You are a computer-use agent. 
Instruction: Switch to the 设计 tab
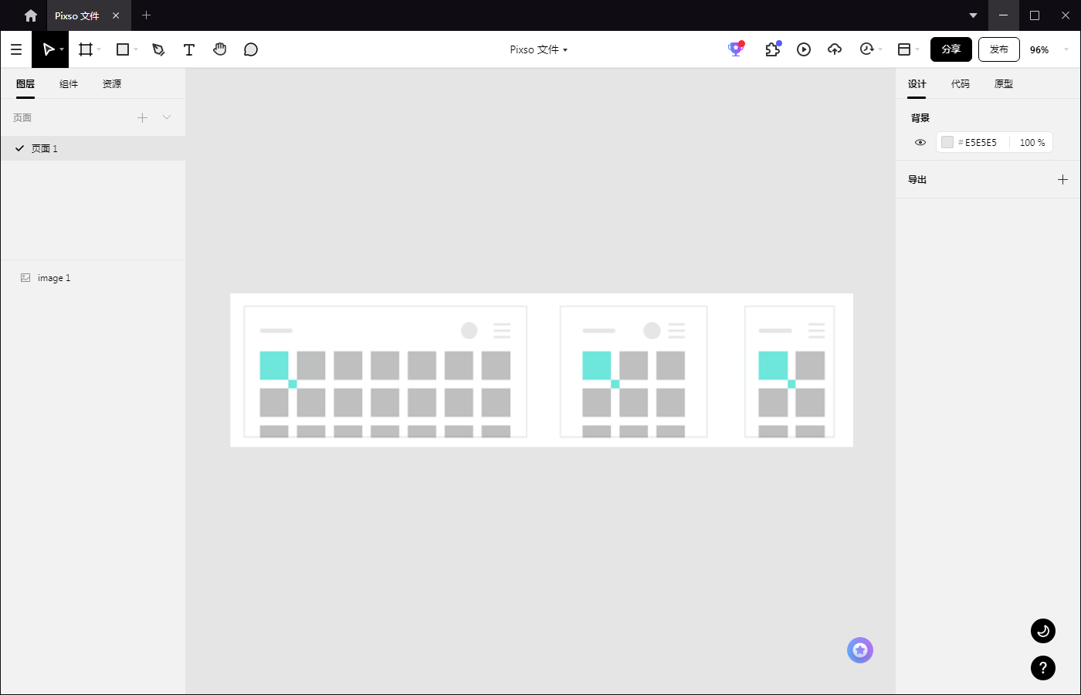click(x=917, y=83)
